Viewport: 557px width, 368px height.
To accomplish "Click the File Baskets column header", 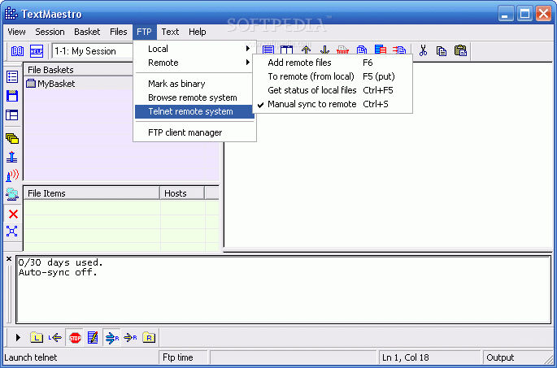I will [x=79, y=70].
